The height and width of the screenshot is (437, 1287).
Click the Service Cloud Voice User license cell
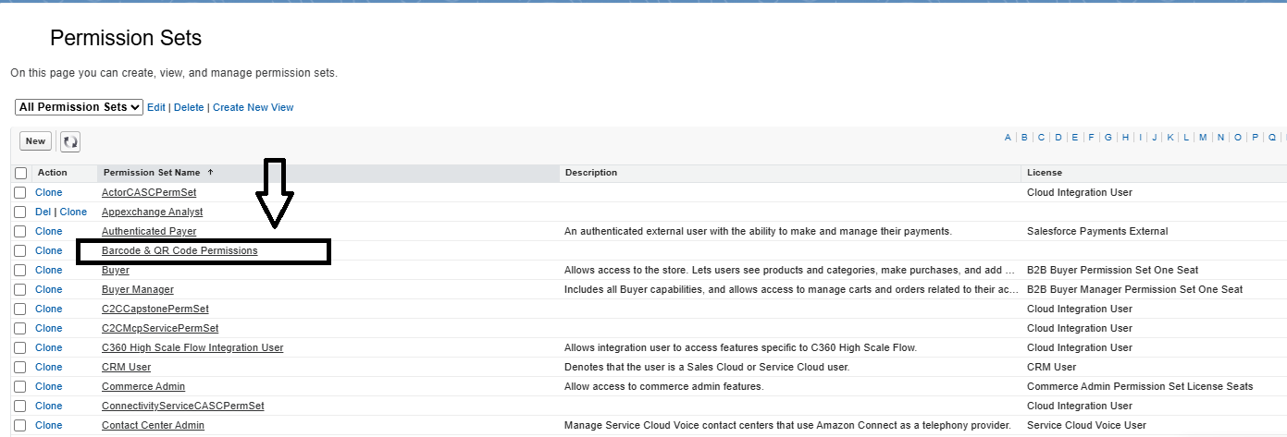click(1086, 425)
